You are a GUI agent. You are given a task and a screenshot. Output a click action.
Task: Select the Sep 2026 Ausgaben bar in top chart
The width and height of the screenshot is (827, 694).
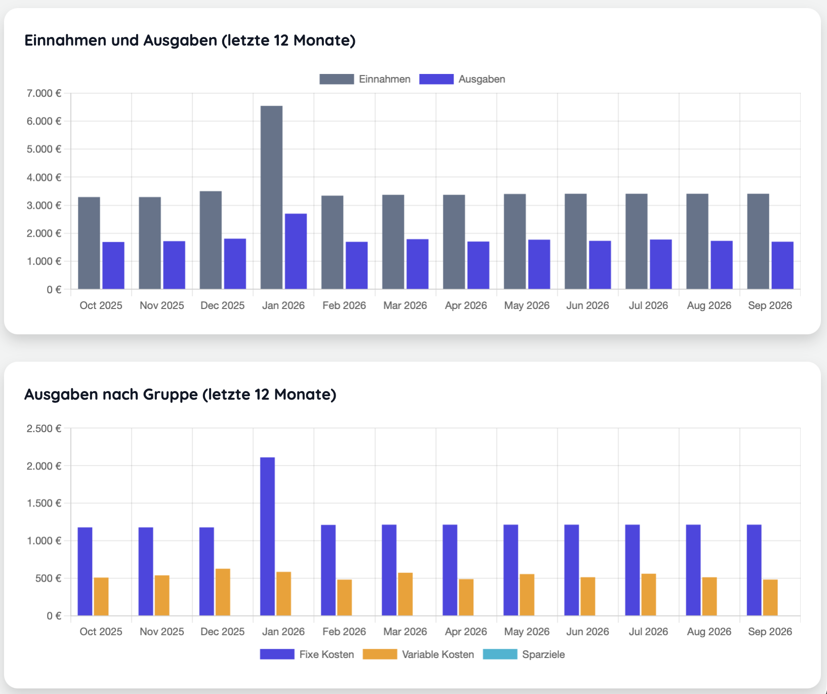coord(782,265)
